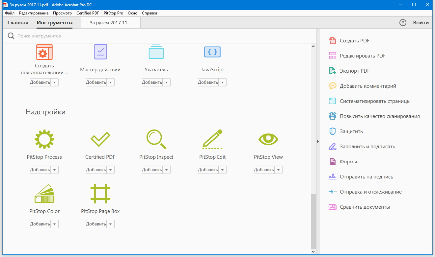Launch the Certified PDF checkmark icon
The image size is (435, 257).
100,139
